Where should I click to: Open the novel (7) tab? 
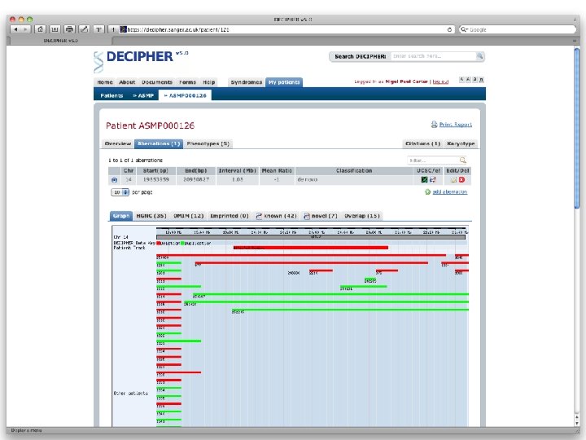321,216
